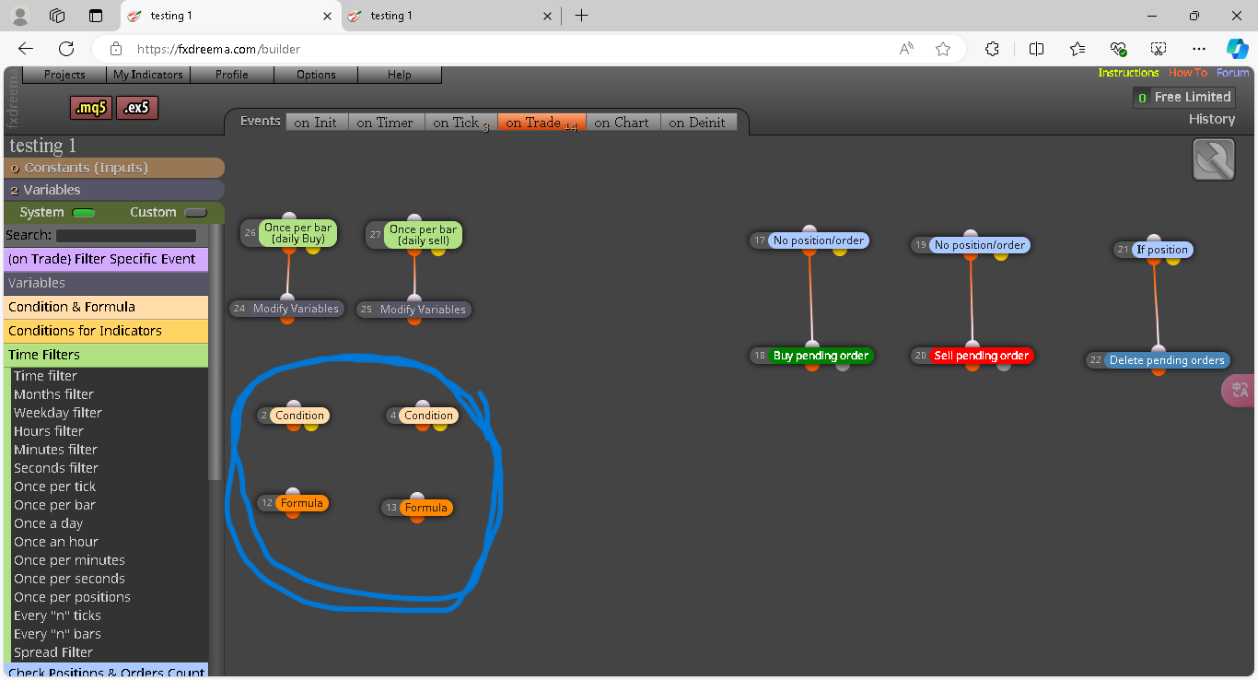
Task: Add Time filter block from list
Action: pos(45,376)
